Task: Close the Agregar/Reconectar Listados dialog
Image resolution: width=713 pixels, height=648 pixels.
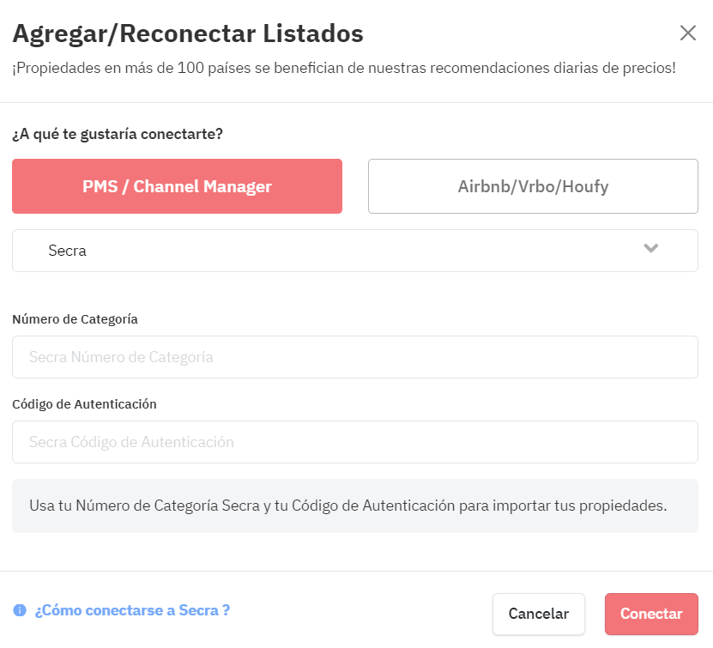Action: [687, 33]
